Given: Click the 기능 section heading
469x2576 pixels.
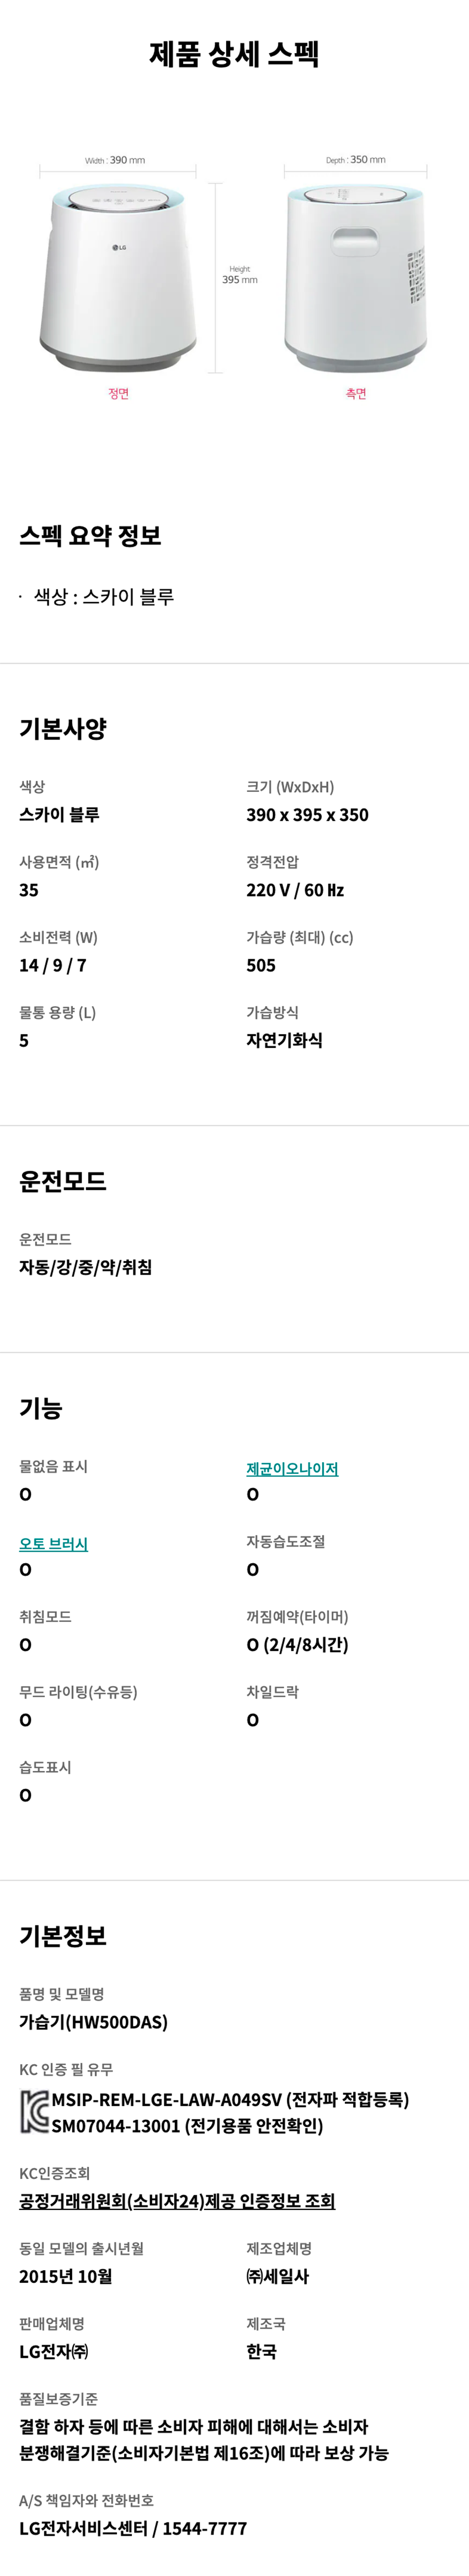Looking at the screenshot, I should [x=41, y=1407].
